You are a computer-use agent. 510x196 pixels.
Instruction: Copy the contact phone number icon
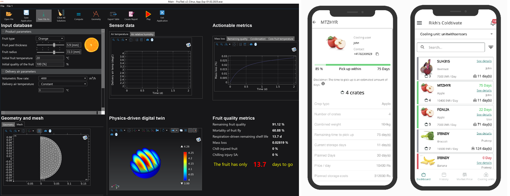(x=377, y=54)
